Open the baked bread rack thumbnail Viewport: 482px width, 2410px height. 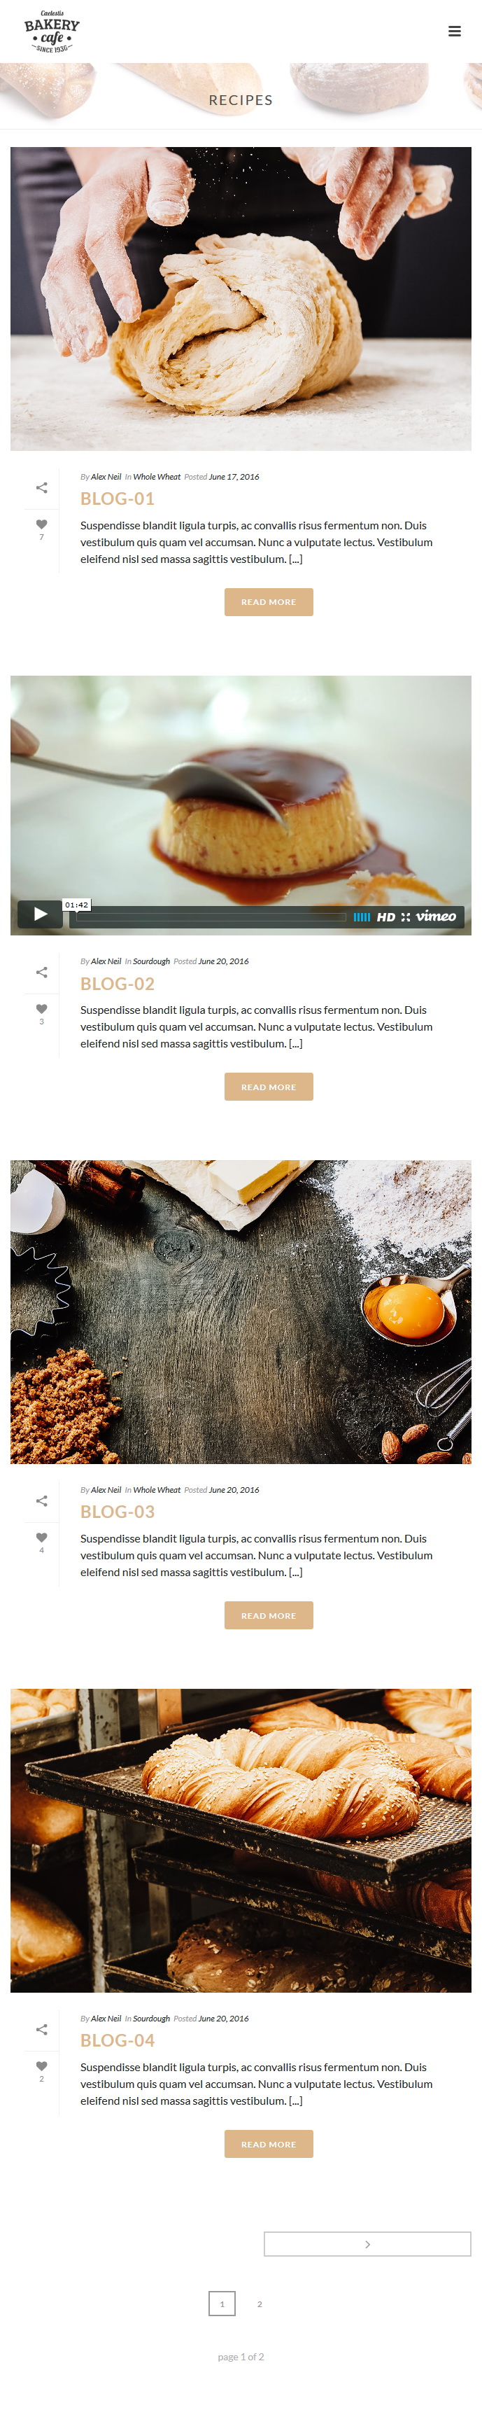tap(241, 1840)
